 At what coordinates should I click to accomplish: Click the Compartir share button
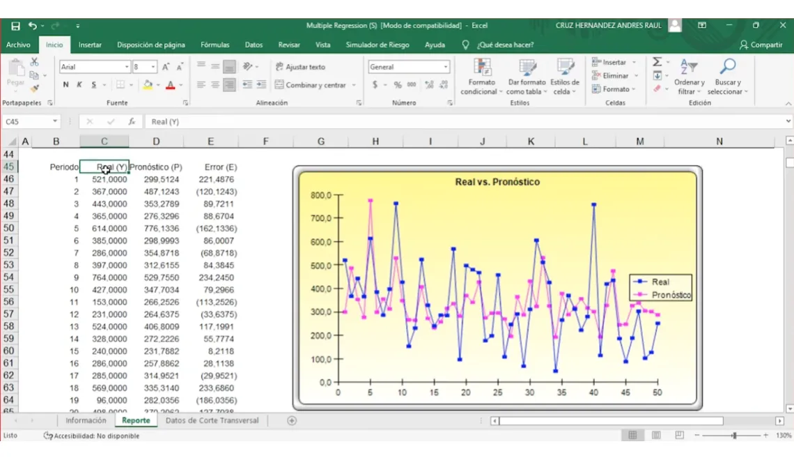pos(761,45)
